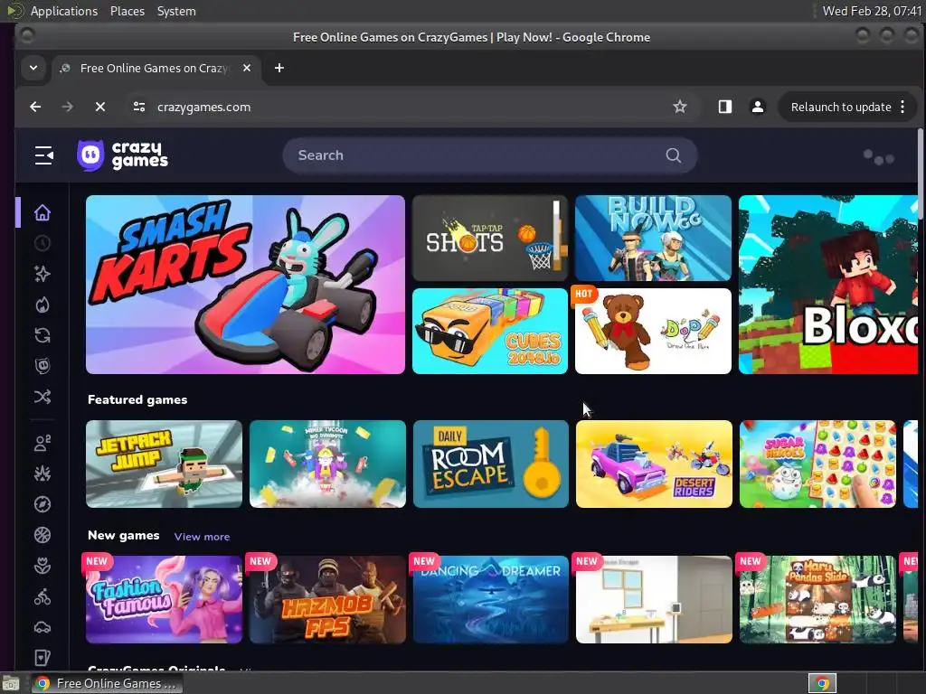Open a new tab with the plus button
This screenshot has height=694, width=926.
click(279, 68)
